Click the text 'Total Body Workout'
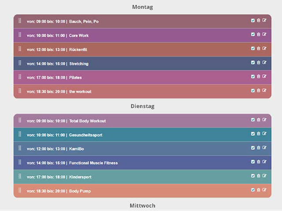 pyautogui.click(x=88, y=121)
